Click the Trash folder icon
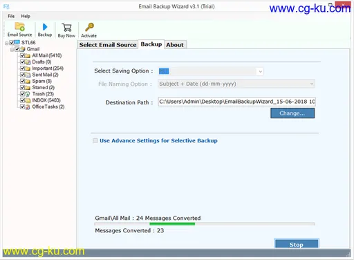This screenshot has width=354, height=260. (28, 94)
